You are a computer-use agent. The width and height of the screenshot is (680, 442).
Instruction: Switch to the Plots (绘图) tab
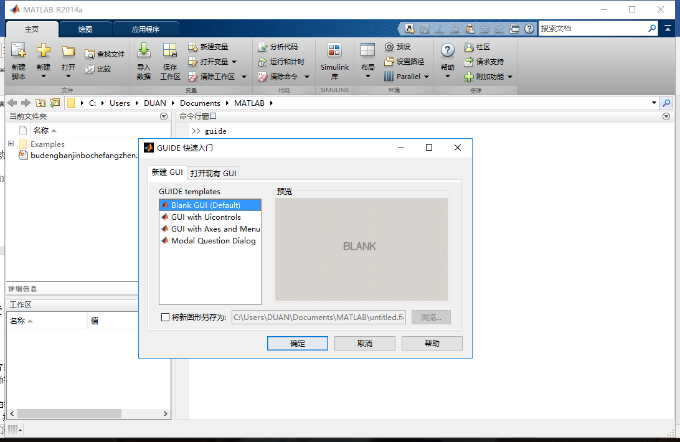(x=85, y=29)
